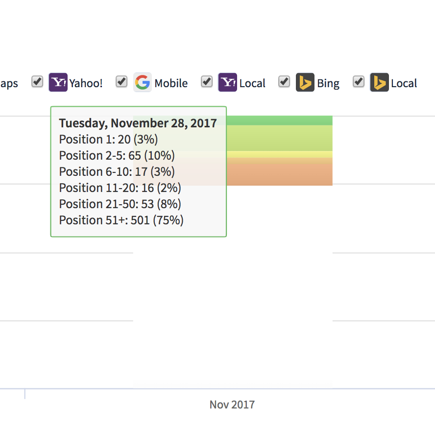Screen dimensions: 435x431
Task: Untick the Bing checkbox
Action: coord(284,82)
